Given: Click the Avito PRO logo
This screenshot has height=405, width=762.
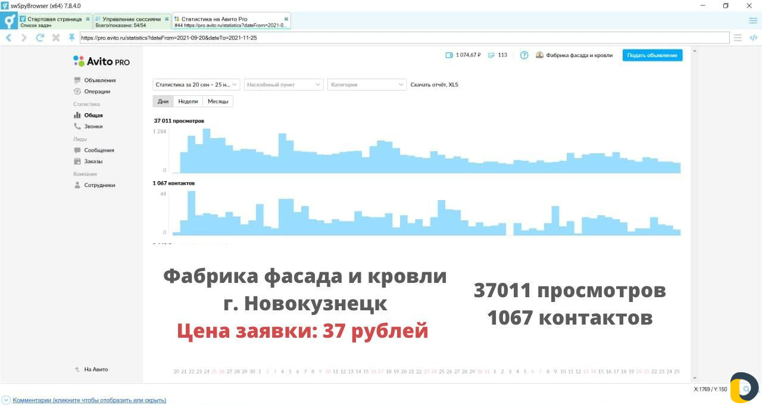Looking at the screenshot, I should coord(102,61).
